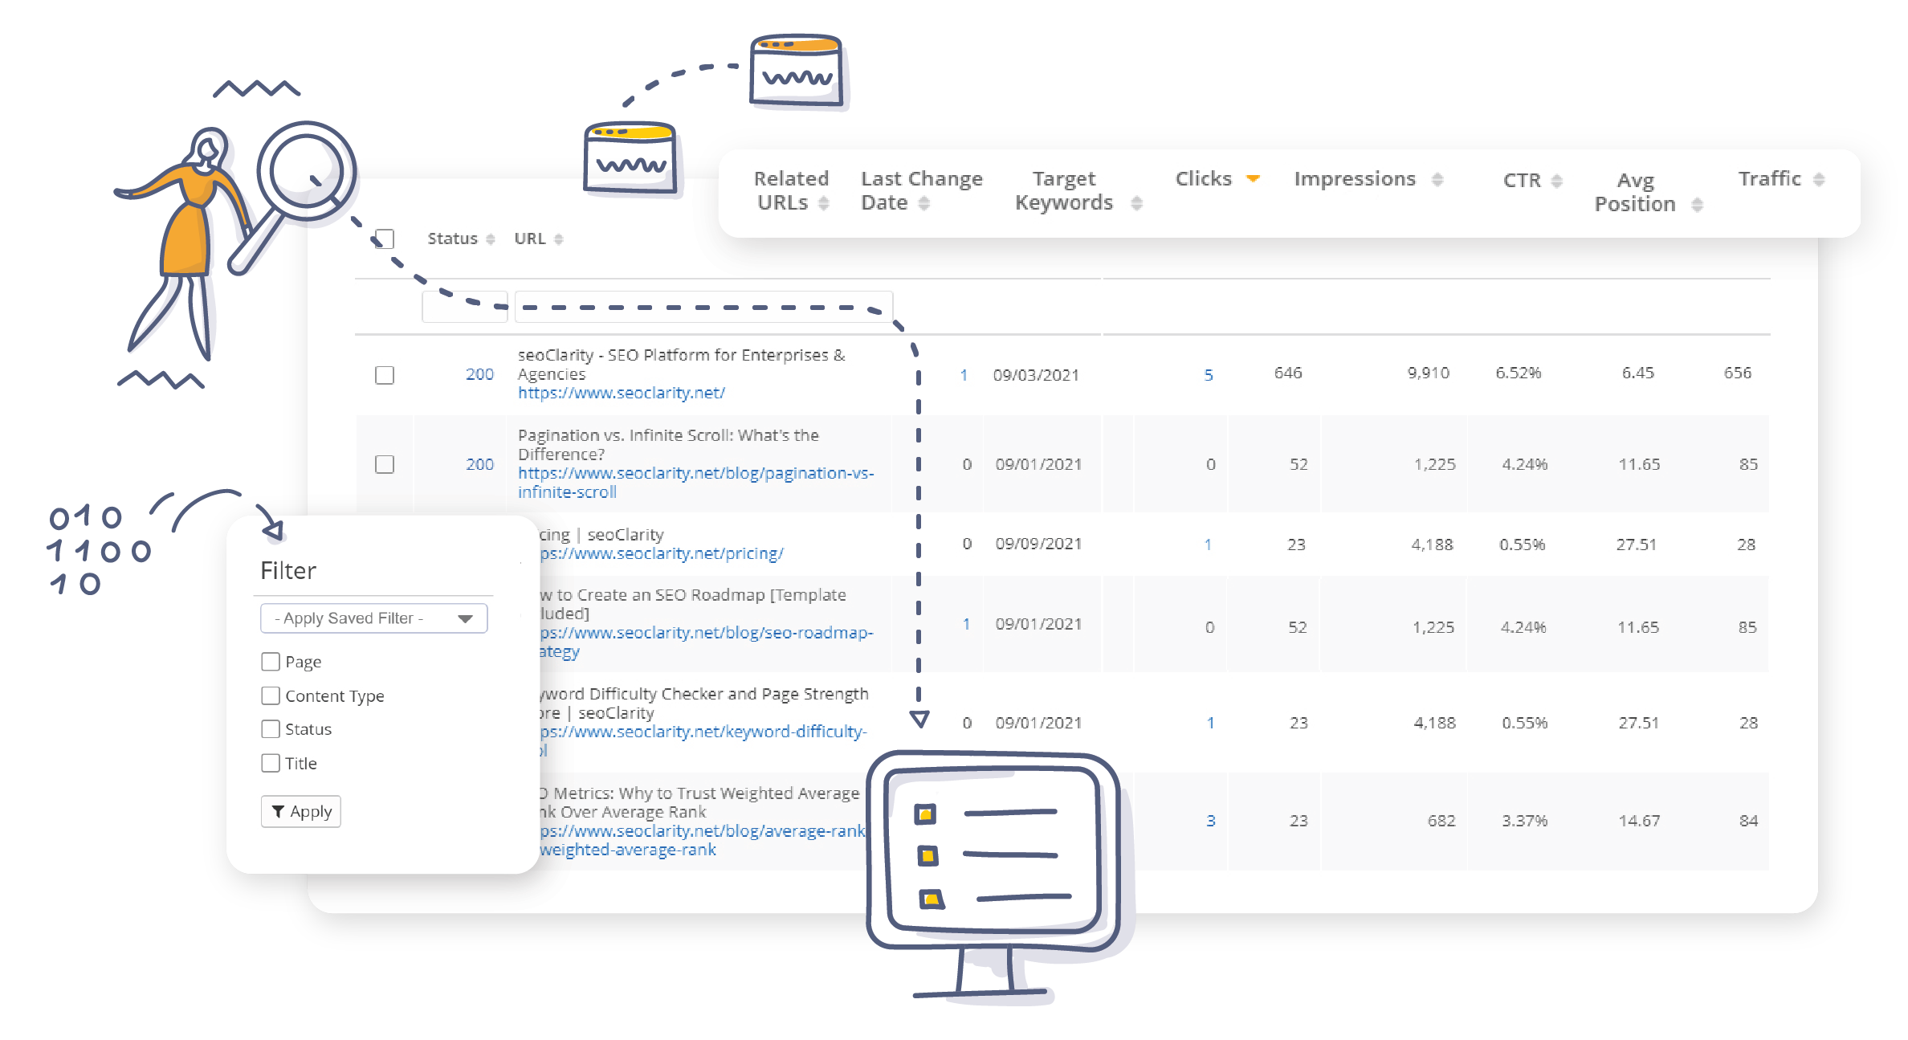1908x1040 pixels.
Task: Sort by Traffic column arrows
Action: (1819, 180)
